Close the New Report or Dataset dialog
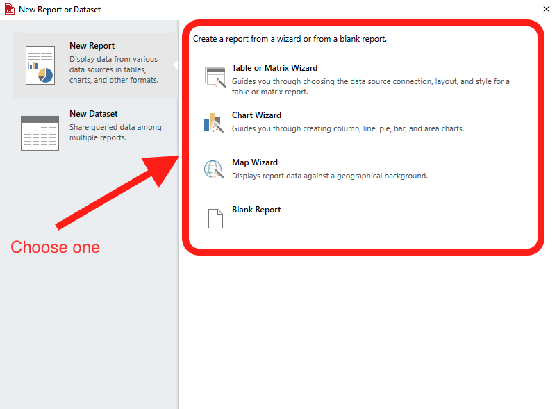557x409 pixels. (545, 9)
